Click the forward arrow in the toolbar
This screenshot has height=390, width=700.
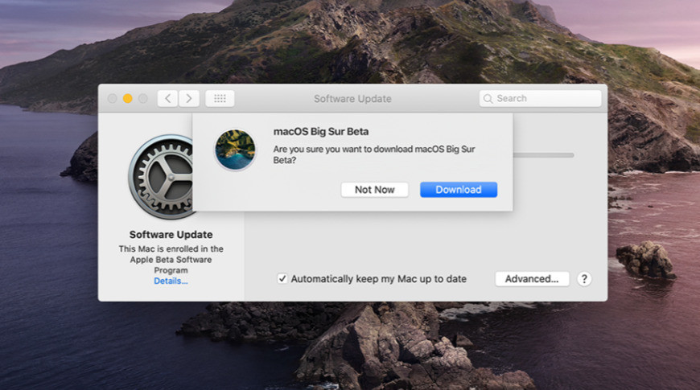(189, 98)
